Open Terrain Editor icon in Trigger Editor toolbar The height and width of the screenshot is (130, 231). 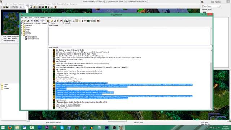coord(74,21)
